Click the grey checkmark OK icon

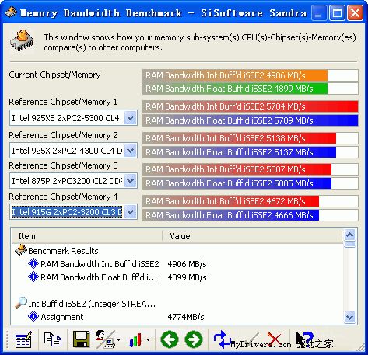[x=251, y=339]
